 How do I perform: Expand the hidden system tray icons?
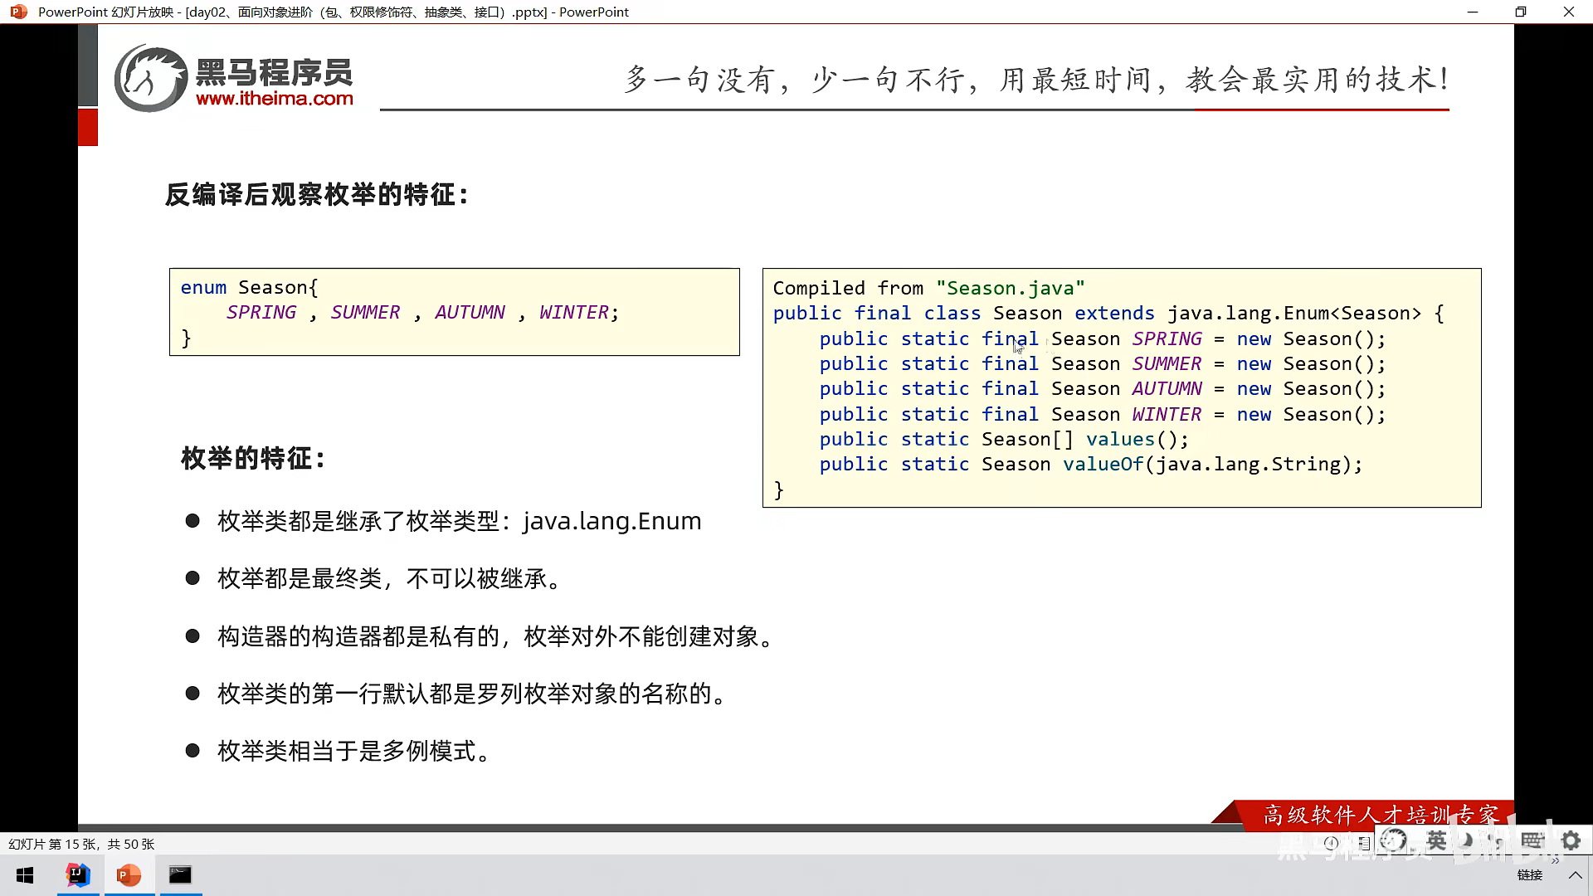tap(1575, 875)
